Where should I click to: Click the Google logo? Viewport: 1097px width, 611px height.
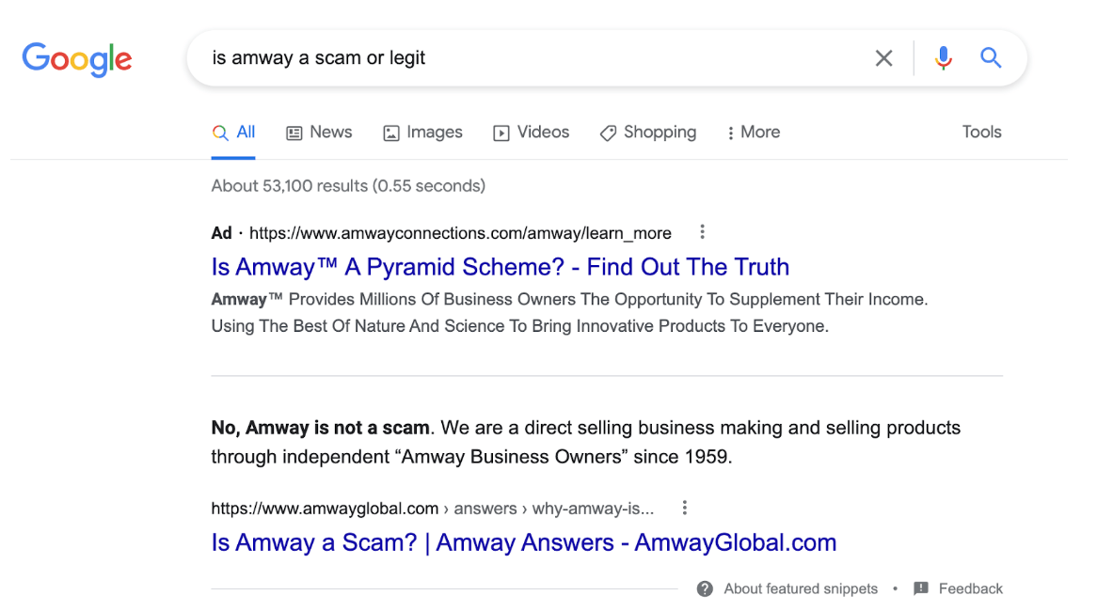(x=77, y=58)
